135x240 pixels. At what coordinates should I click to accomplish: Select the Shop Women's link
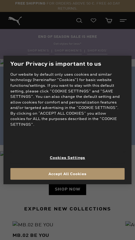68,51
